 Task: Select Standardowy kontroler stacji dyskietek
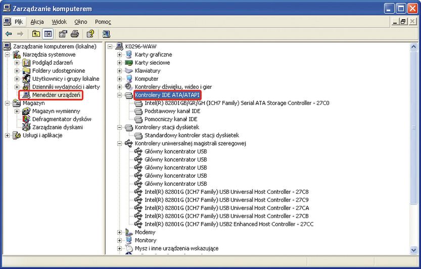pos(192,135)
